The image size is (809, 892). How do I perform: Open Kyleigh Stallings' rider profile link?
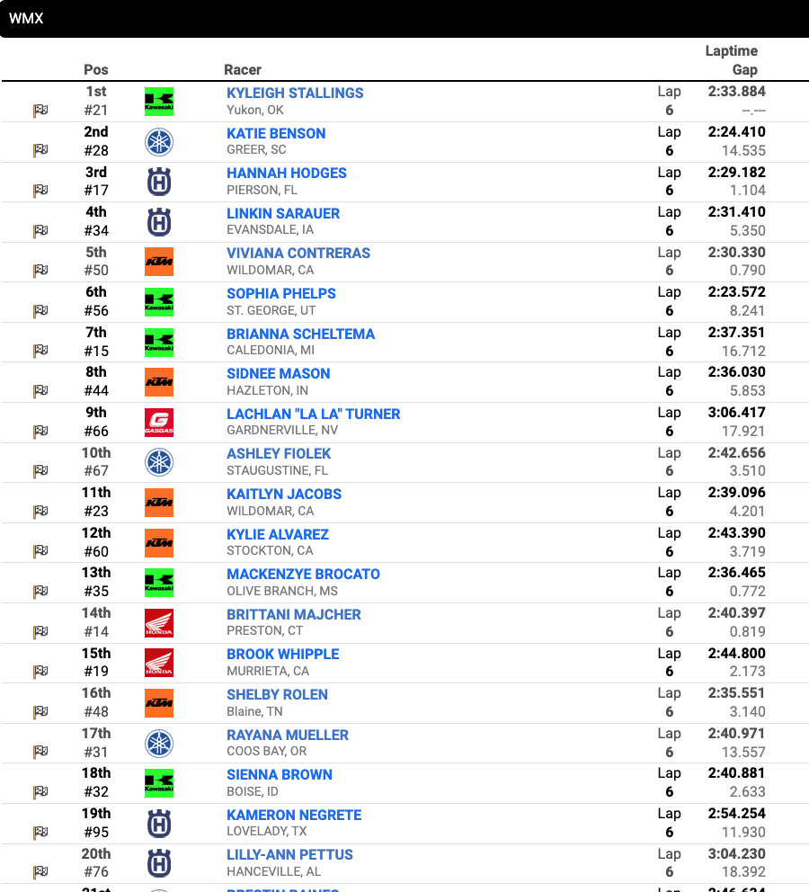(x=295, y=93)
